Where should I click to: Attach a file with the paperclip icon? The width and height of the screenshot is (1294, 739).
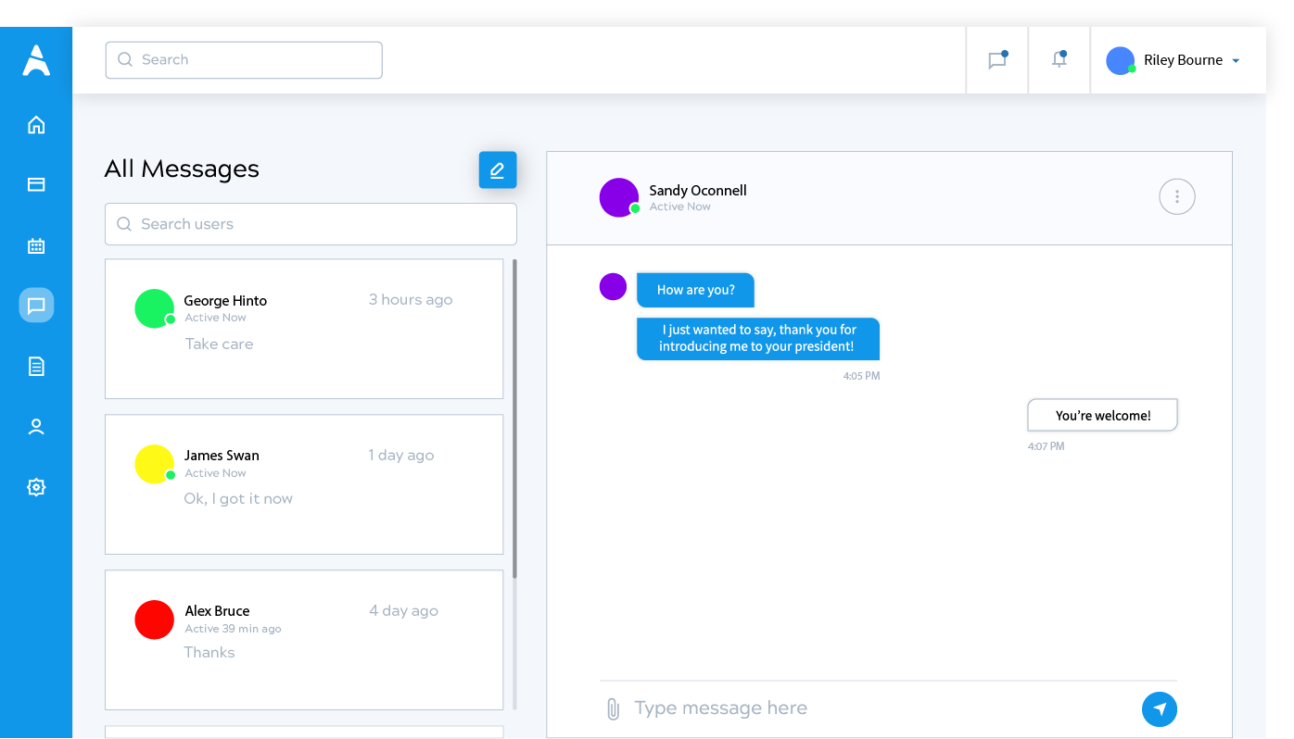click(x=613, y=709)
